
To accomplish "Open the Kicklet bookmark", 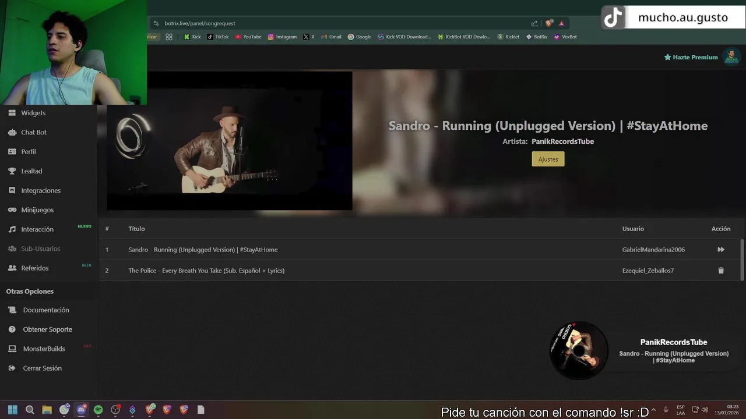I will coord(508,37).
